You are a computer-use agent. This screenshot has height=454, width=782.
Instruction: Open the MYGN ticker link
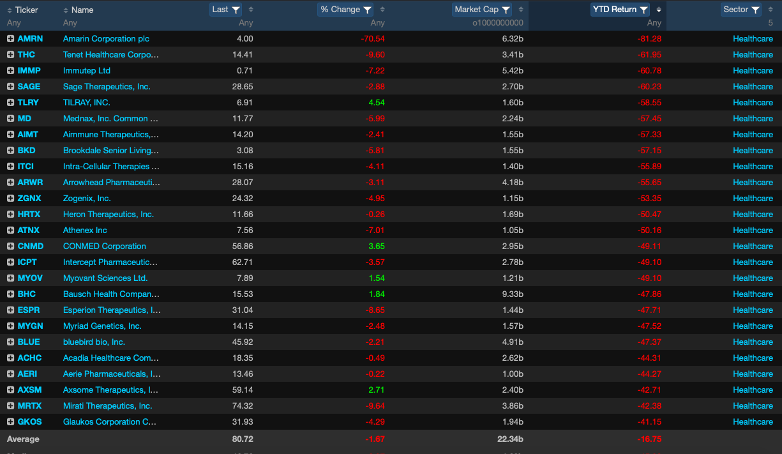coord(30,326)
